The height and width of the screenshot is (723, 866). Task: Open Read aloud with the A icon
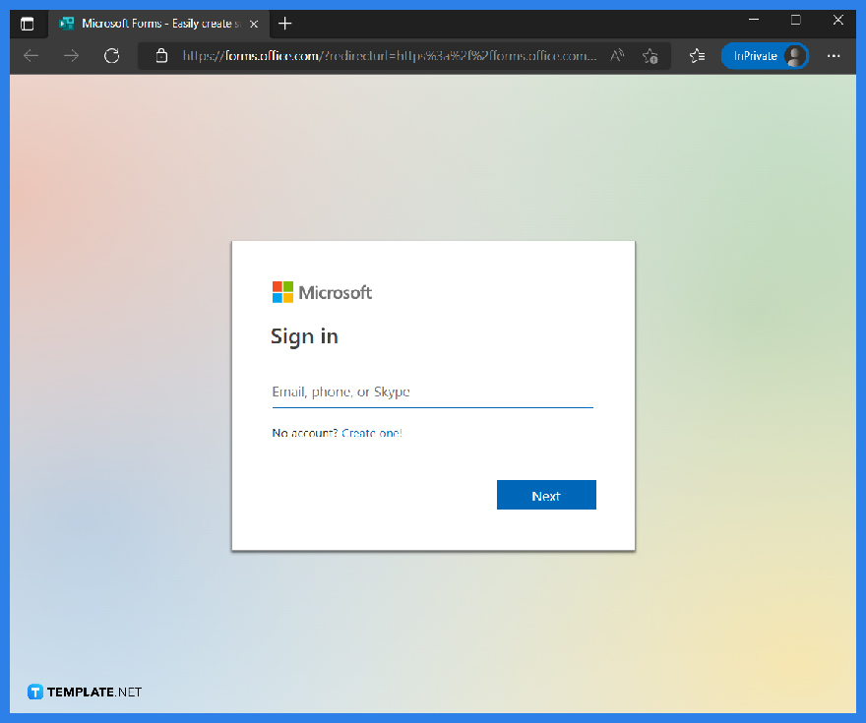click(x=616, y=56)
